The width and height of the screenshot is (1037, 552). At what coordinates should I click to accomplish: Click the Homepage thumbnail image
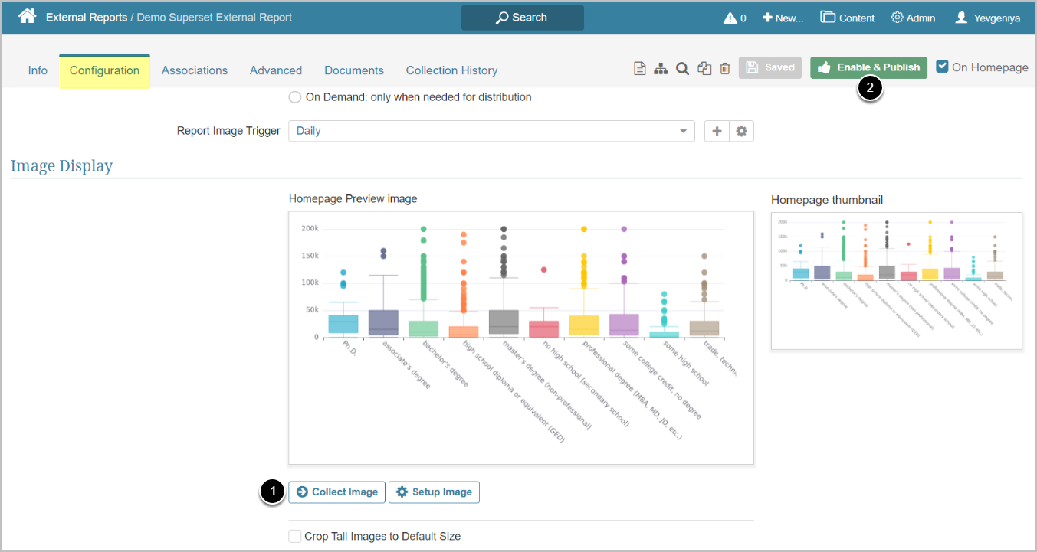(896, 280)
